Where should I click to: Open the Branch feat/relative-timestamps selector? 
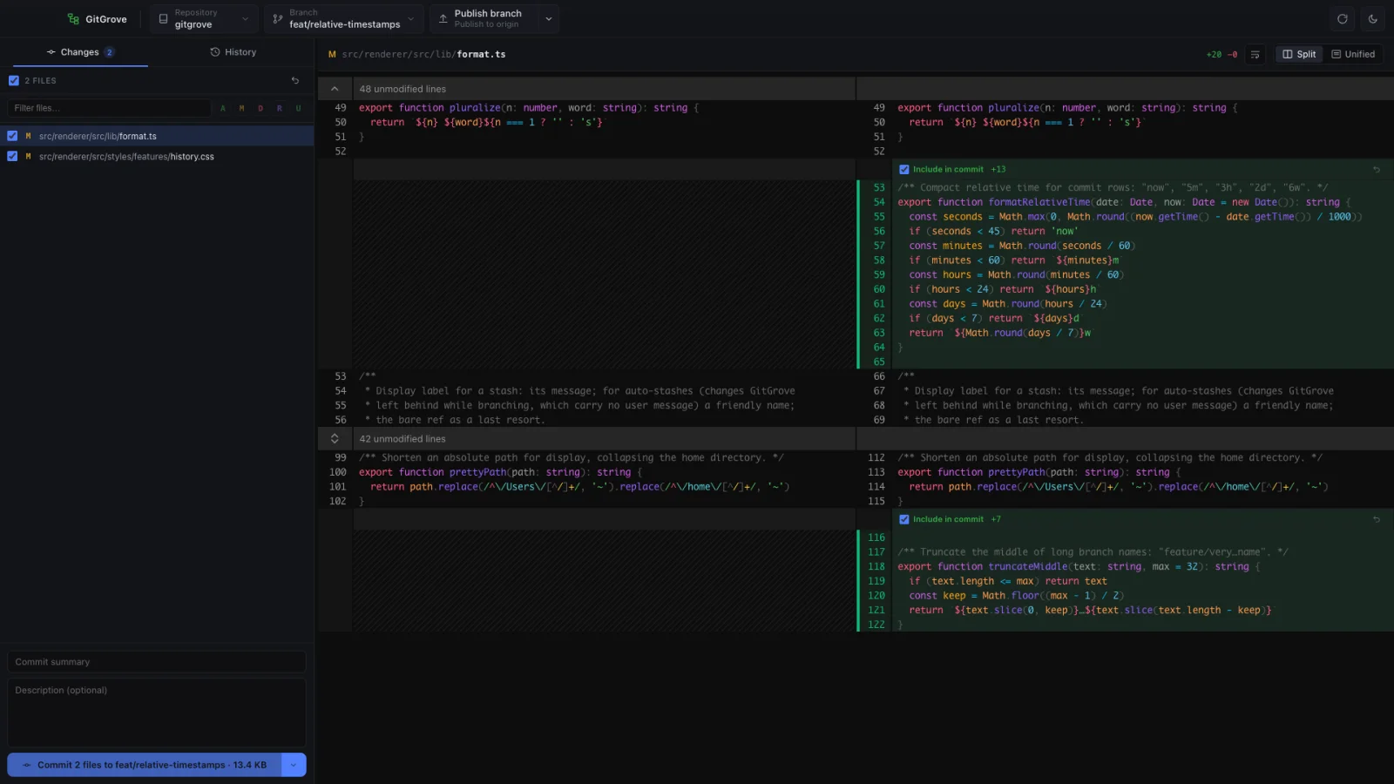click(x=344, y=18)
